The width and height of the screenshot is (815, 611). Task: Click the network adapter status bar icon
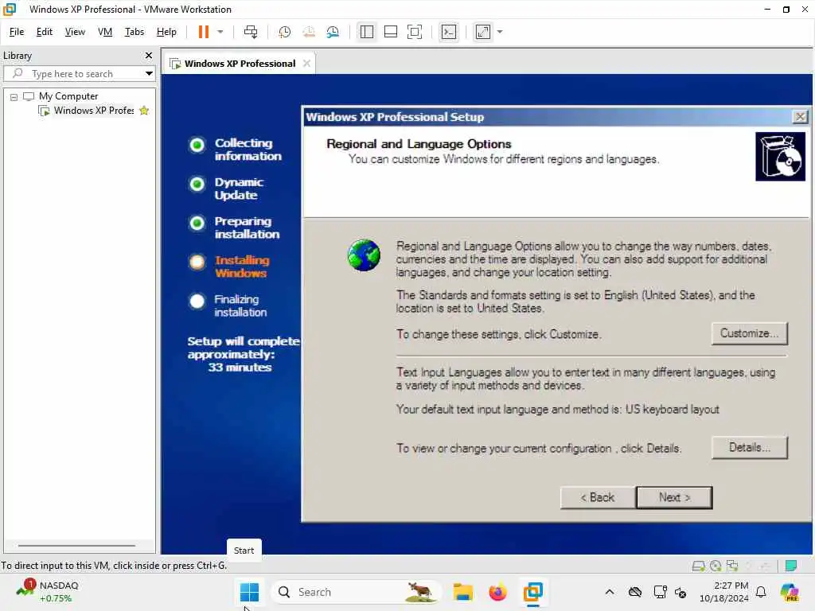[732, 566]
